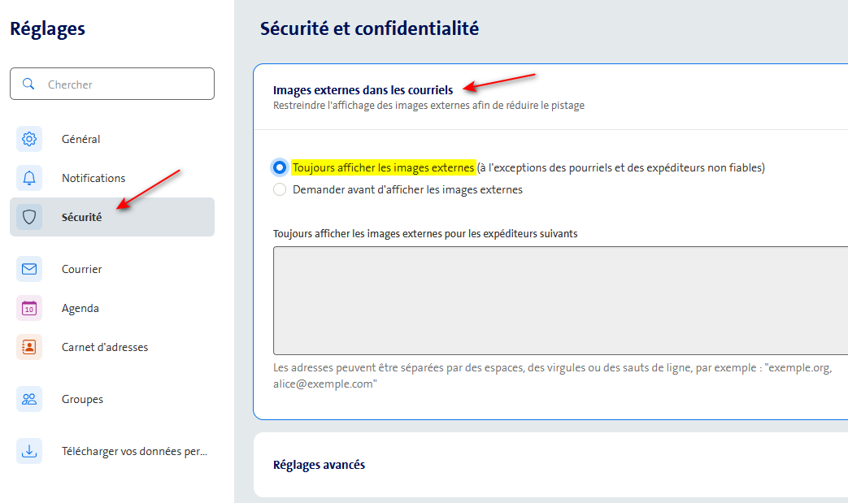Open Agenda settings page
848x503 pixels.
(80, 308)
